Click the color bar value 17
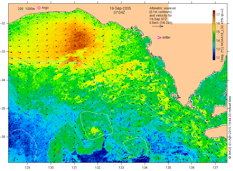The height and width of the screenshot is (171, 233). (218, 15)
